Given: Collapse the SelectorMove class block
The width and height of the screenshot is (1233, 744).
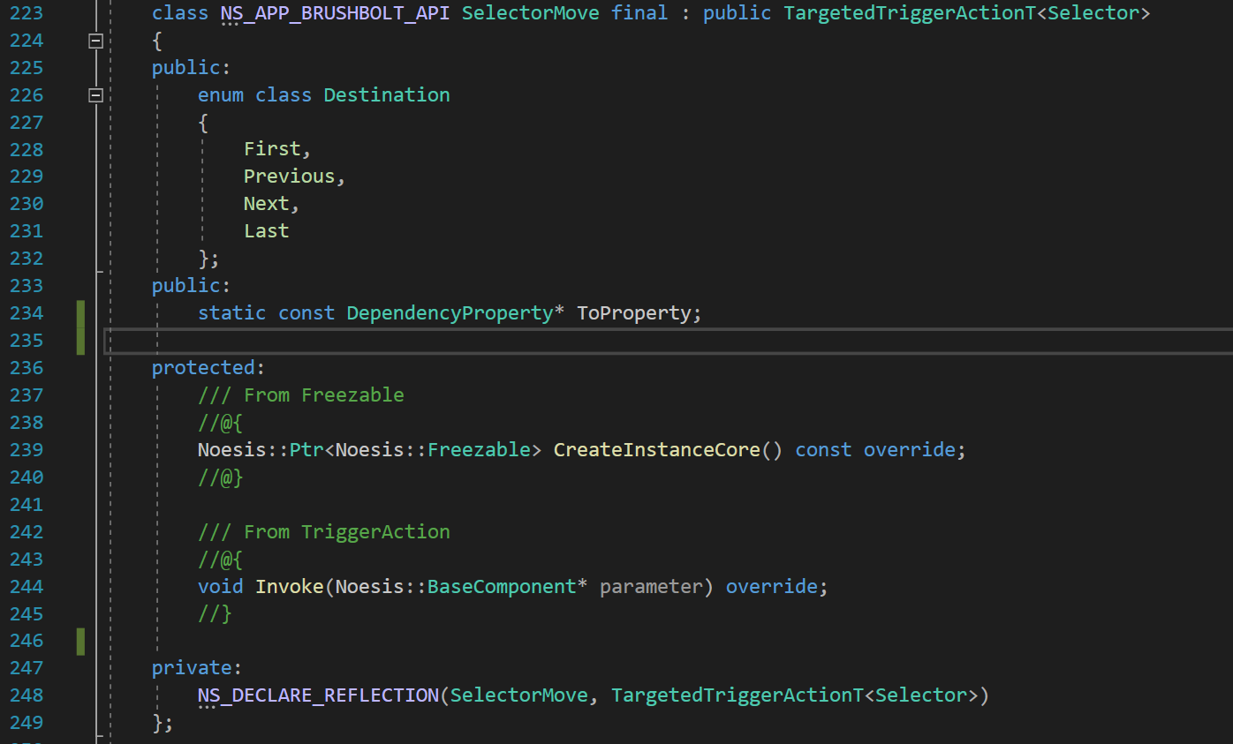Looking at the screenshot, I should 96,41.
